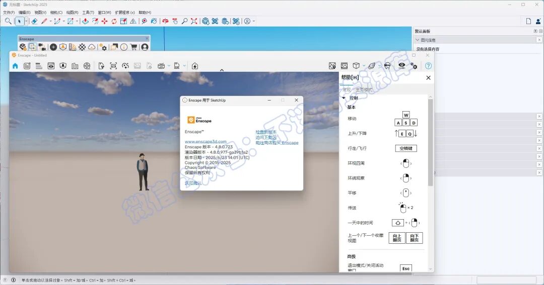Select the Pan hand tool
The width and height of the screenshot is (544, 285).
[175, 21]
